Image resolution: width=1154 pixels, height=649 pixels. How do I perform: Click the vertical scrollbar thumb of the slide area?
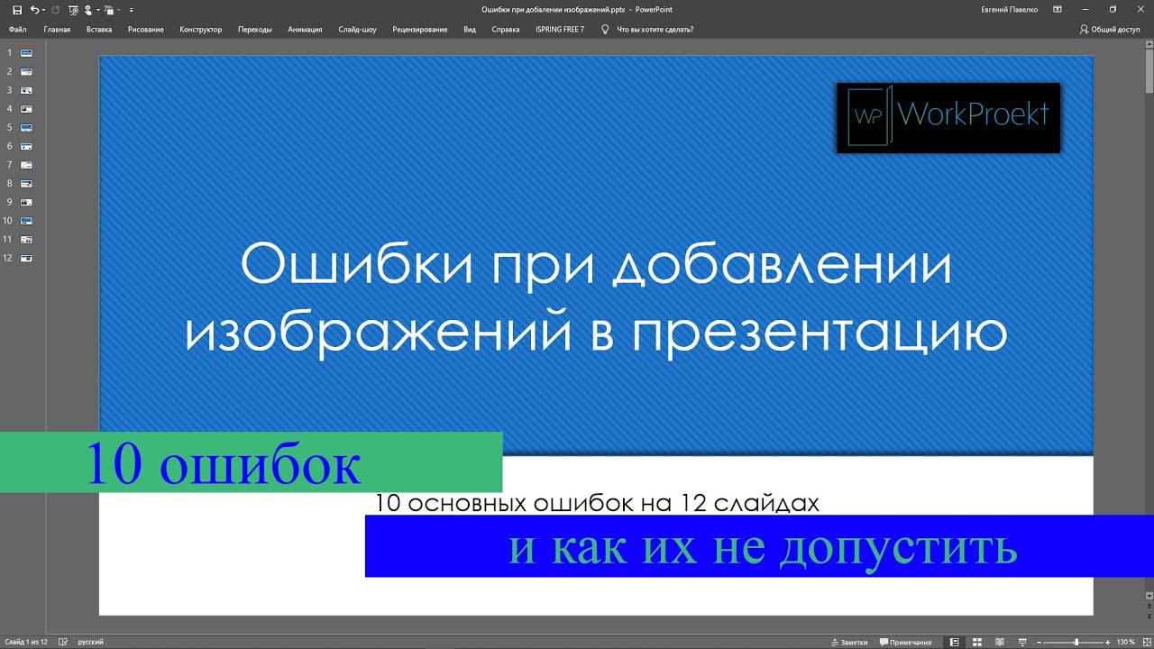point(1149,71)
